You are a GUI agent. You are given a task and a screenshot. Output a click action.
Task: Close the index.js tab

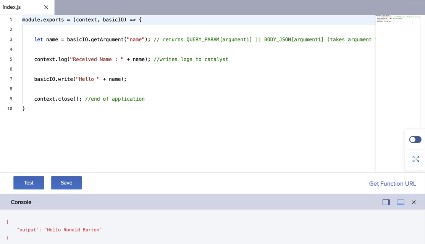(x=45, y=7)
